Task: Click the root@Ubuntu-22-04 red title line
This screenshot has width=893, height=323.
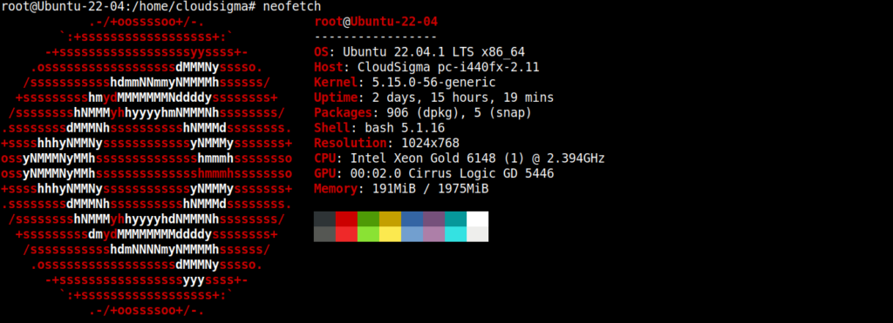Action: tap(376, 22)
